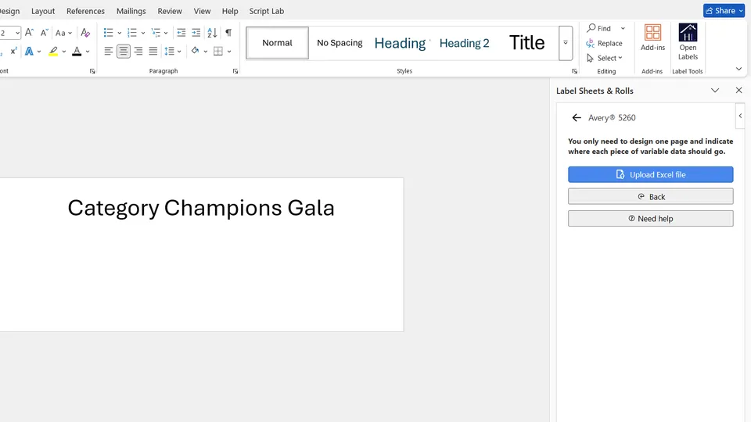Viewport: 751px width, 422px height.
Task: Click the Need help button
Action: click(x=650, y=219)
